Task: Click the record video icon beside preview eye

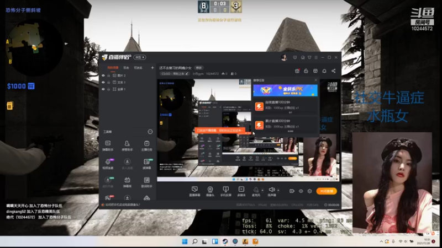Action: [292, 191]
